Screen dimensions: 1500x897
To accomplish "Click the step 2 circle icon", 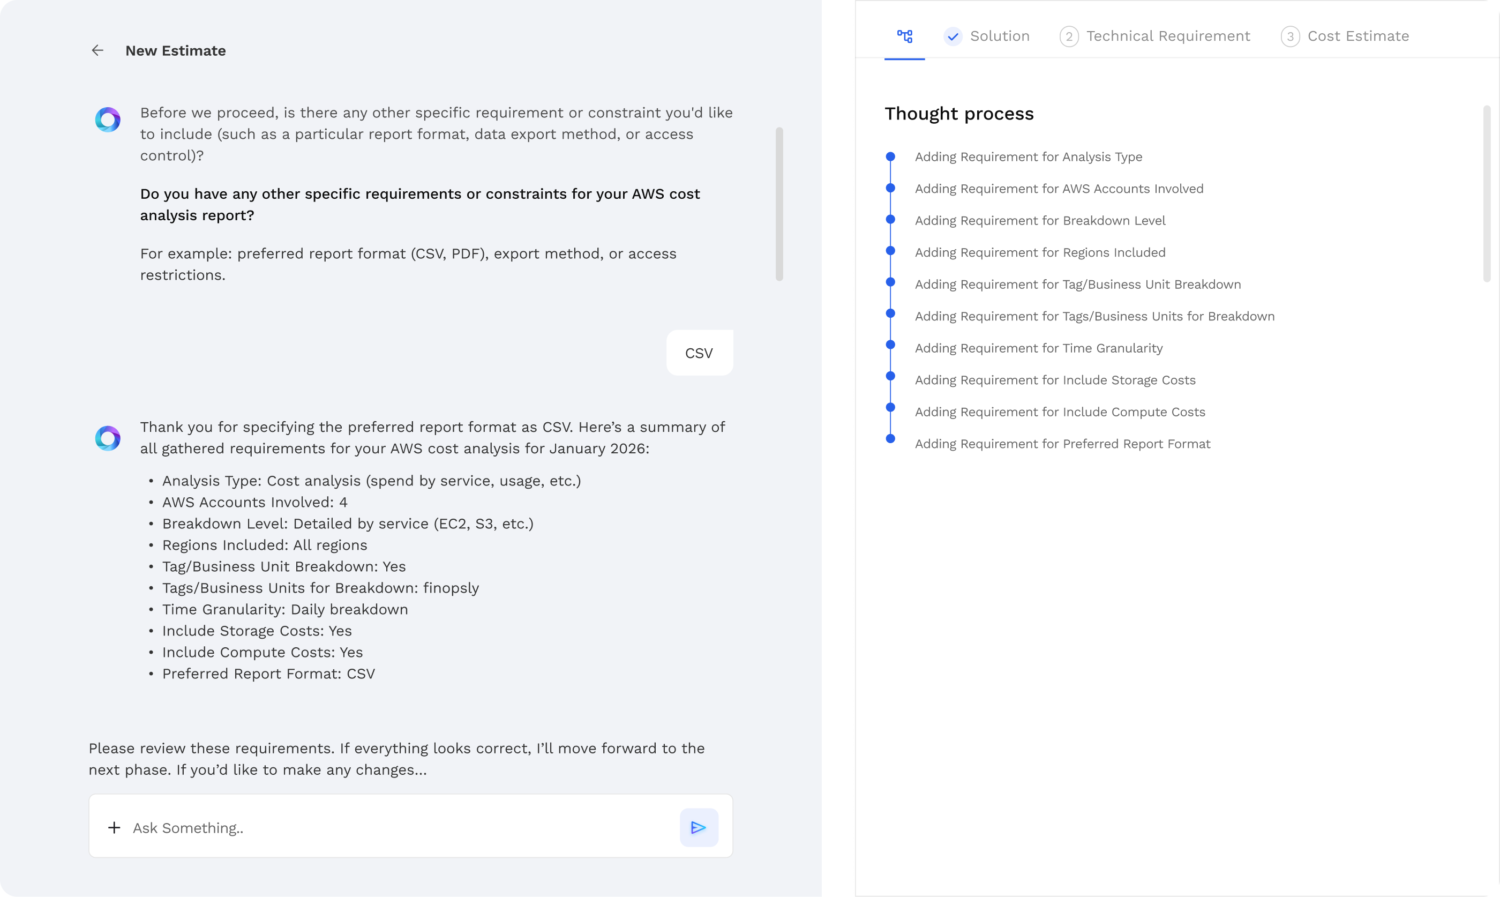I will pyautogui.click(x=1069, y=36).
